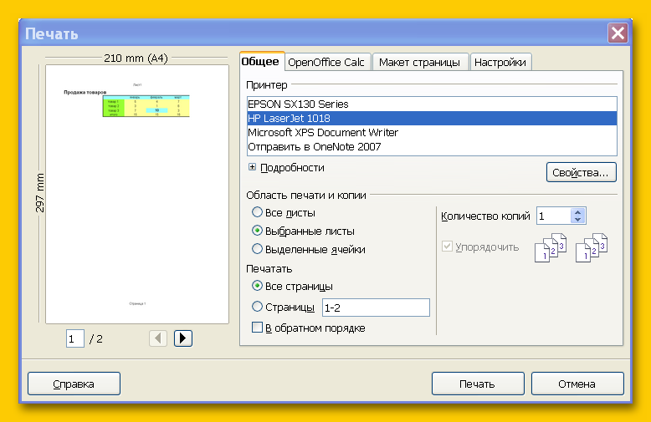Enable 'В обратном порядке' checkbox
Image resolution: width=651 pixels, height=422 pixels.
coord(258,328)
